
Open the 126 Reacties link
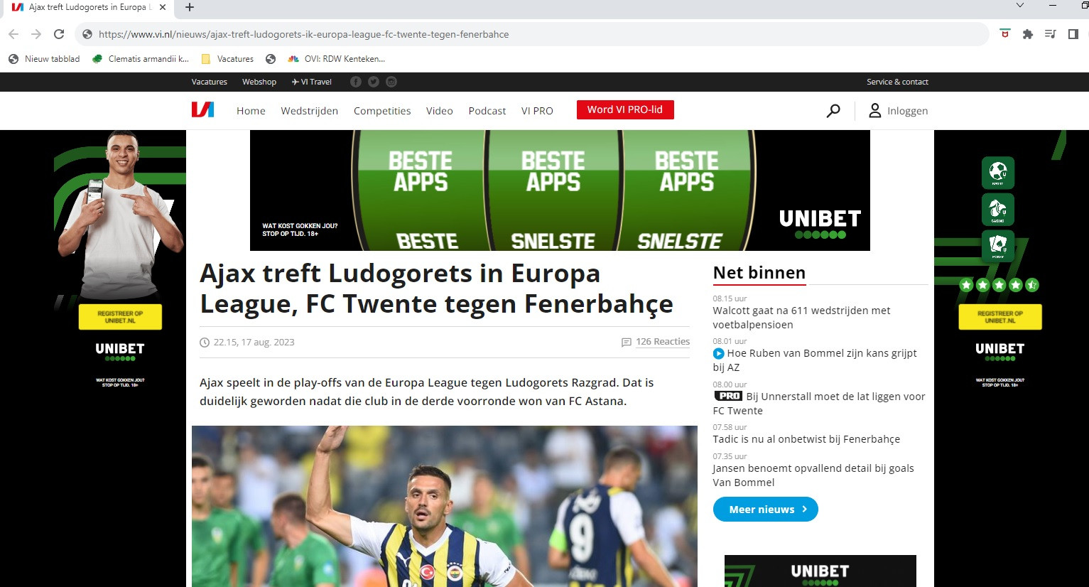[663, 342]
